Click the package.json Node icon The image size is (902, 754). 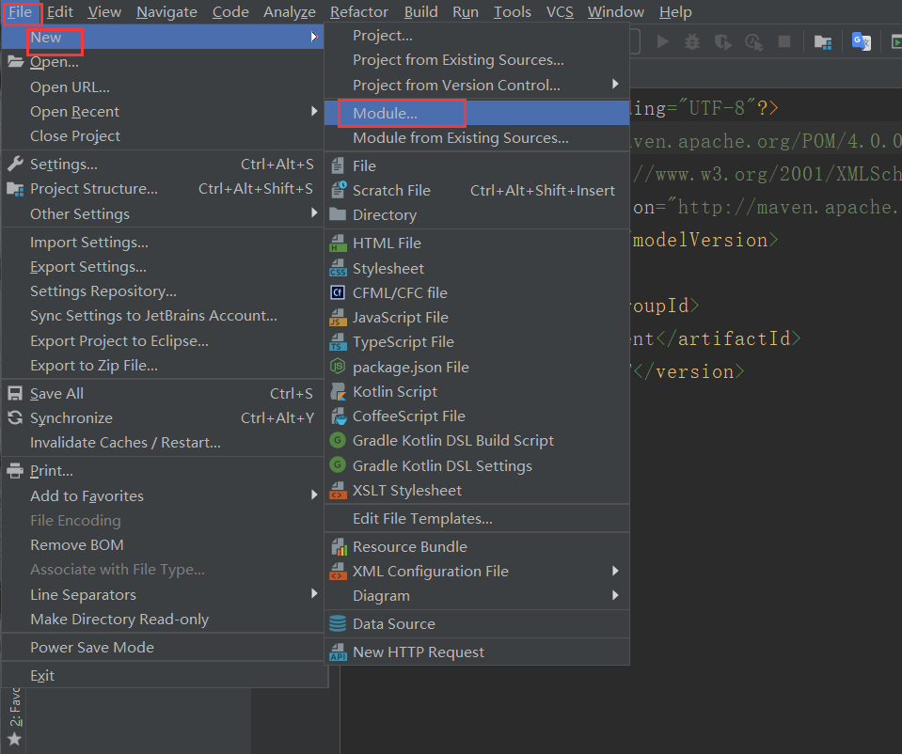[338, 367]
